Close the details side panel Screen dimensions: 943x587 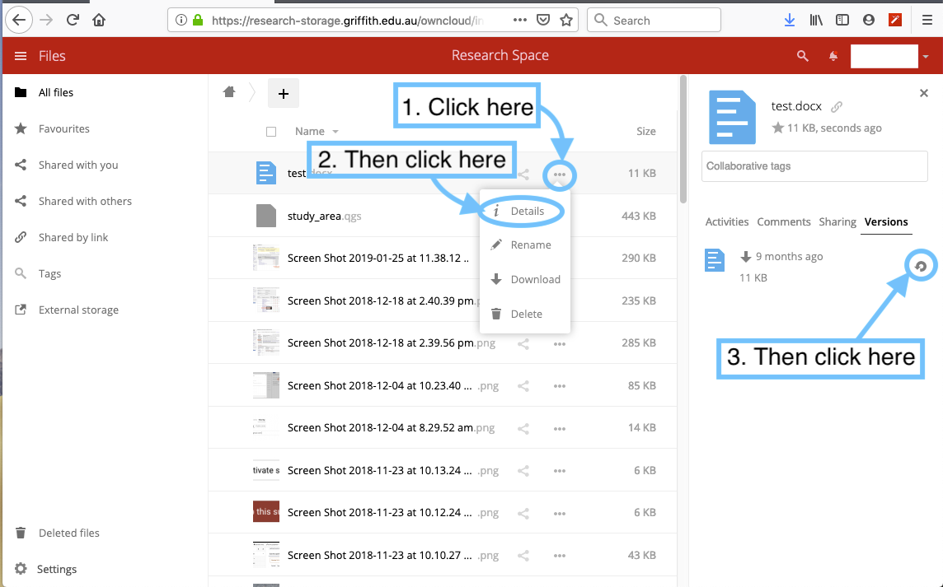(924, 94)
